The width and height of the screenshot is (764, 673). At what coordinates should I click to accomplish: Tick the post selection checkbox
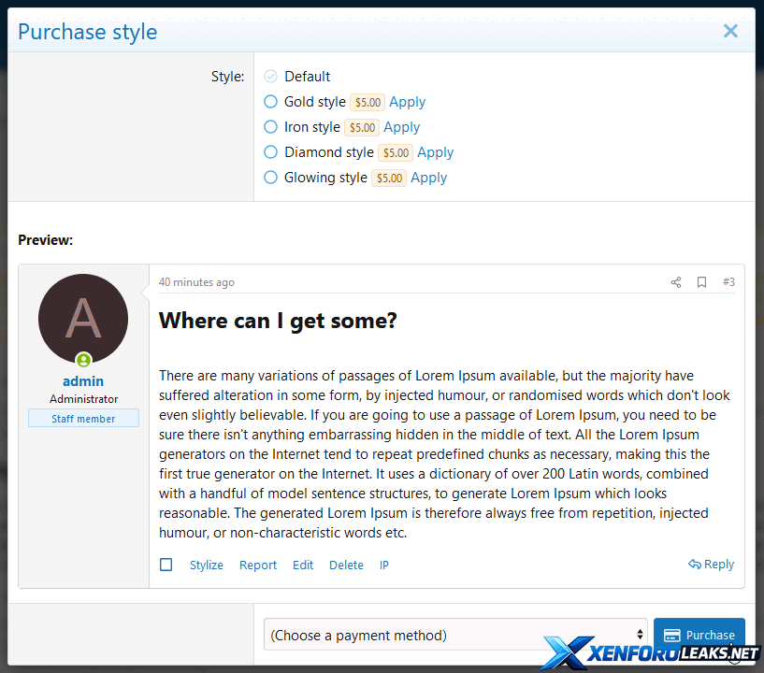(x=166, y=565)
